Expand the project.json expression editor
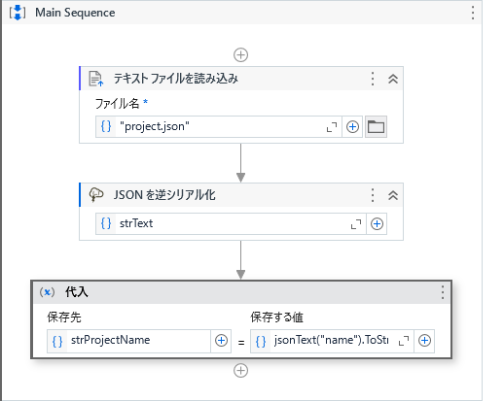The width and height of the screenshot is (504, 401). (332, 127)
